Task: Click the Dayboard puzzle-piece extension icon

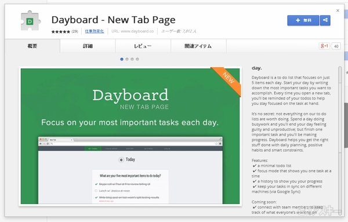Action: pos(31,21)
